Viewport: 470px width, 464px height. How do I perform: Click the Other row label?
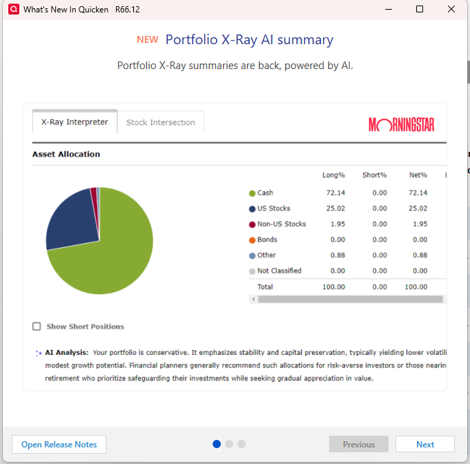tap(266, 255)
